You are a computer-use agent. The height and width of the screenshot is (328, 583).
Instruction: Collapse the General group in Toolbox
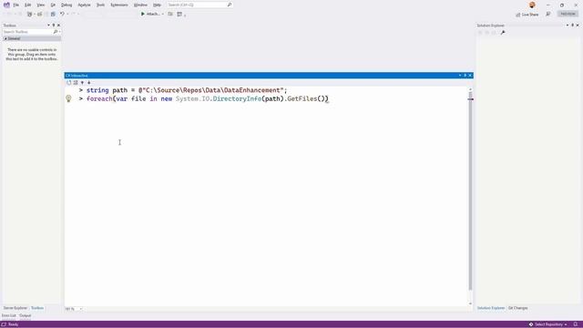click(5, 38)
